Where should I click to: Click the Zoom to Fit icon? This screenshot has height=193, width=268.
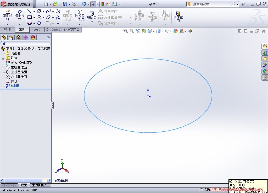coord(126,31)
